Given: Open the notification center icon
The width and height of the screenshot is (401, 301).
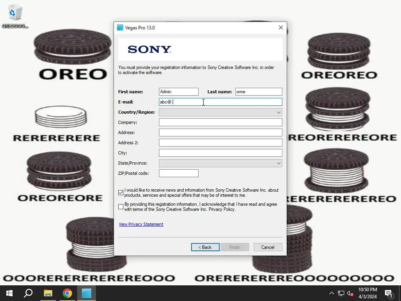Looking at the screenshot, I should (388, 294).
